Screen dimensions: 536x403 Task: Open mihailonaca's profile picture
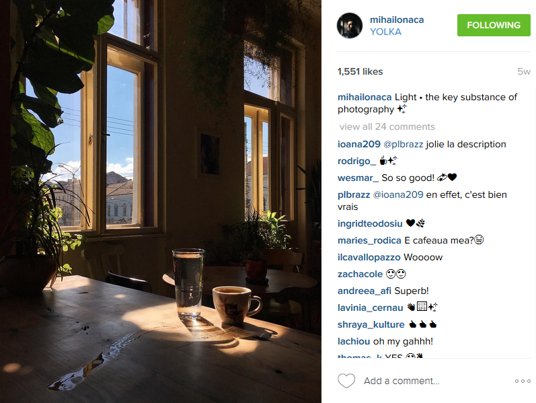pos(350,26)
